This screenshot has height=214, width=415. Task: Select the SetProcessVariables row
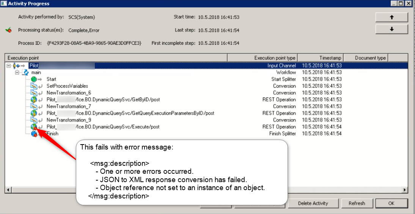[206, 86]
